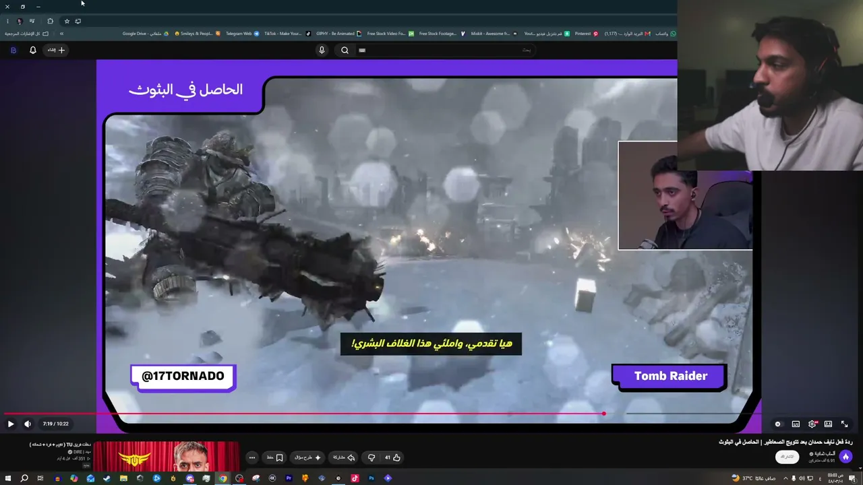The image size is (863, 485).
Task: Click the video progress bar scrubber
Action: (603, 414)
